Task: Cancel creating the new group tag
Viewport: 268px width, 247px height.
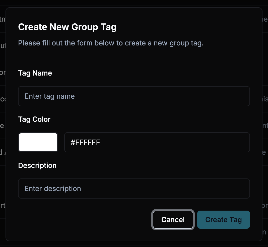Action: 173,220
